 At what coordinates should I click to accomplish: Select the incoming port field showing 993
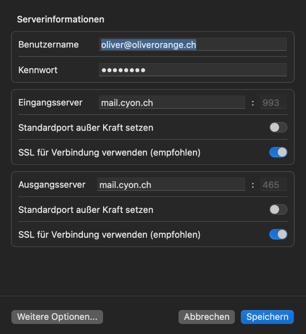(x=274, y=103)
